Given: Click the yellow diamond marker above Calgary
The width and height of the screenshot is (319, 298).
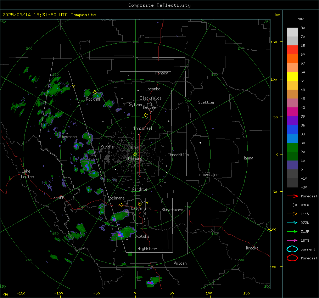Looking at the screenshot, I should coord(140,204).
